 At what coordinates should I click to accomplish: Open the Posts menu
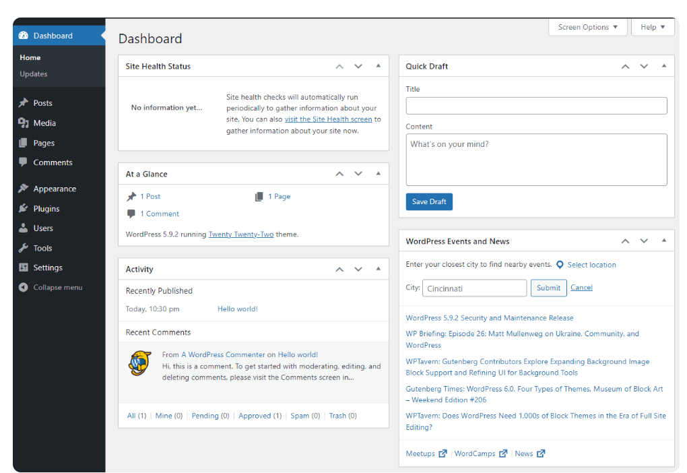(42, 103)
